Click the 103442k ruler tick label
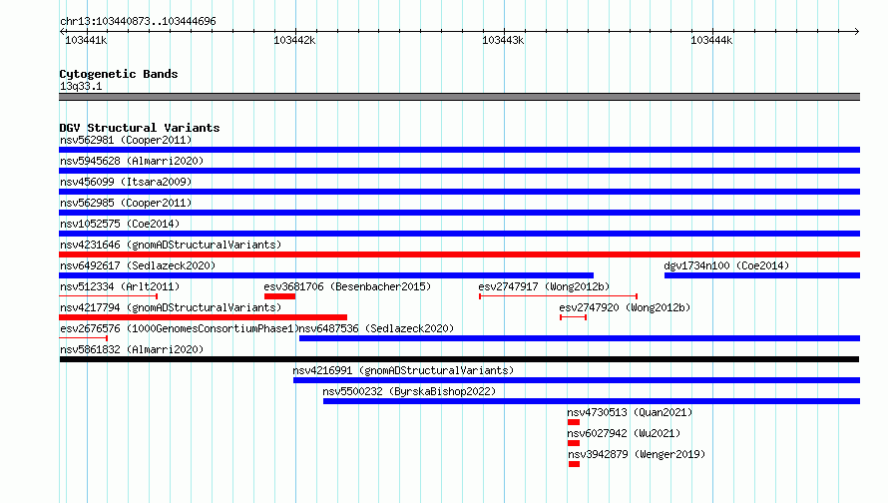Image resolution: width=888 pixels, height=503 pixels. [x=294, y=40]
